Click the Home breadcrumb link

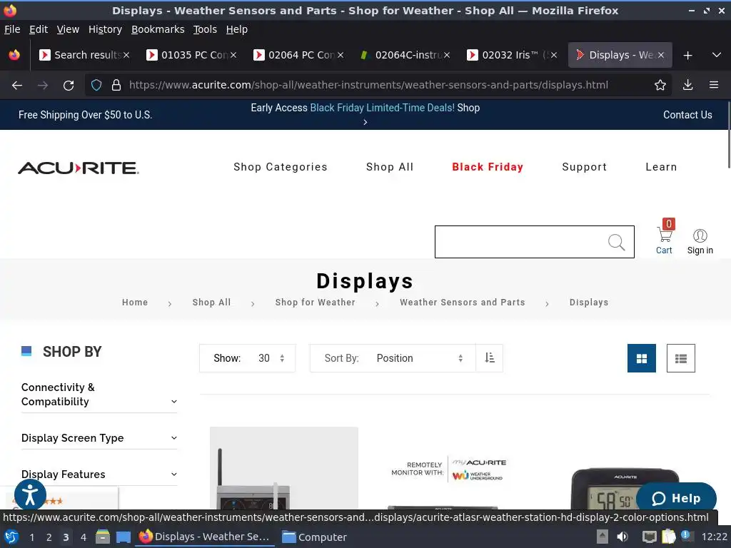[135, 303]
